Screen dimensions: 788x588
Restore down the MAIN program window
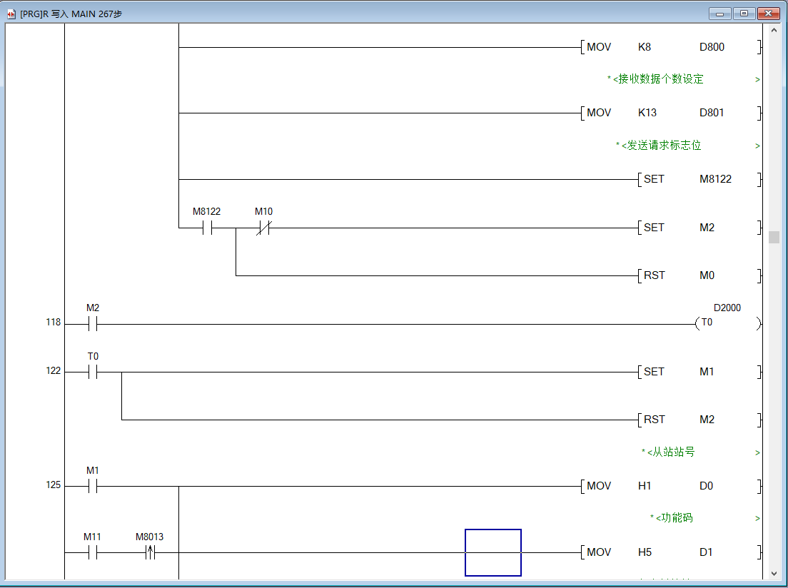(x=744, y=14)
